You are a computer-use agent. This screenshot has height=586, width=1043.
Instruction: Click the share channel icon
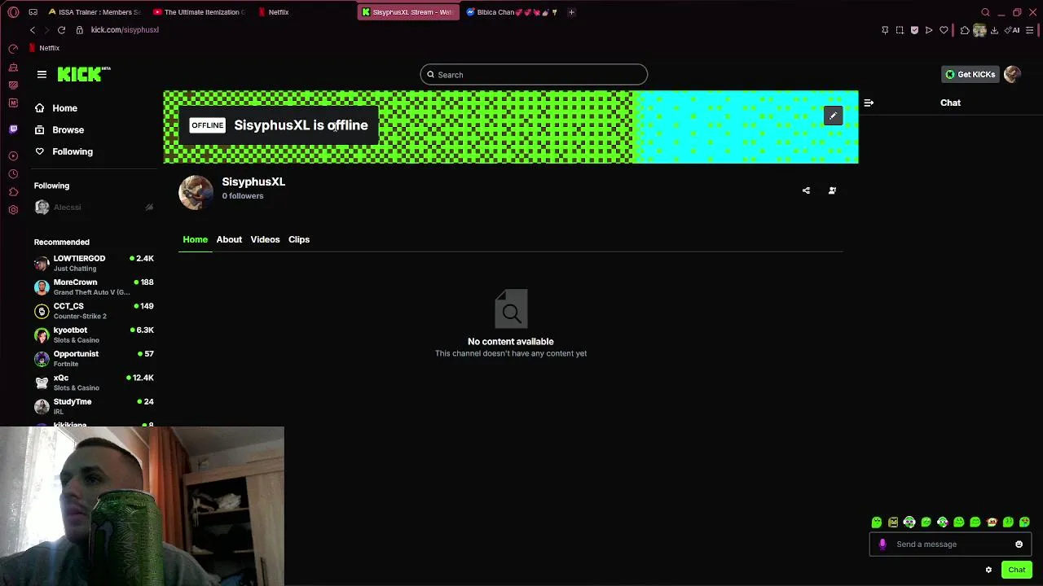[x=806, y=190]
